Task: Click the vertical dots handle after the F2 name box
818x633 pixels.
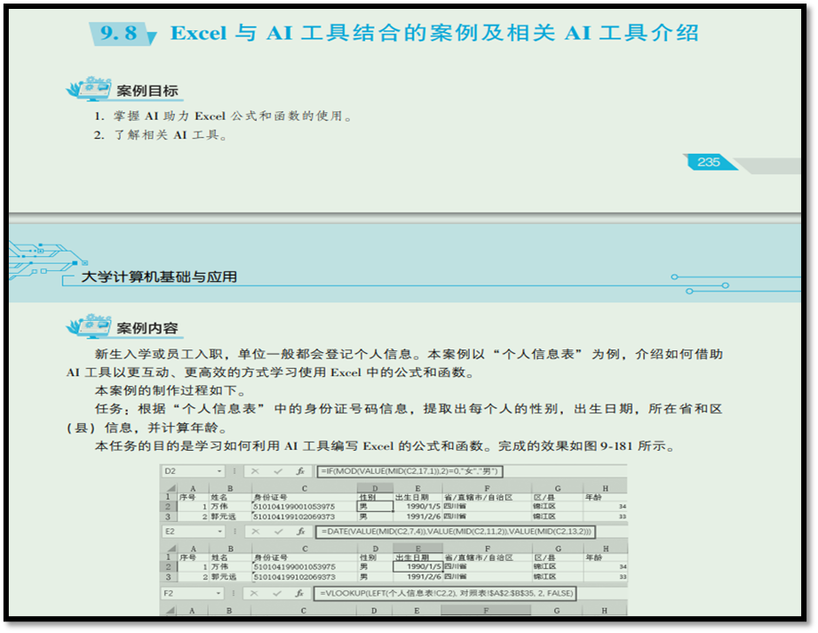Action: pos(234,593)
